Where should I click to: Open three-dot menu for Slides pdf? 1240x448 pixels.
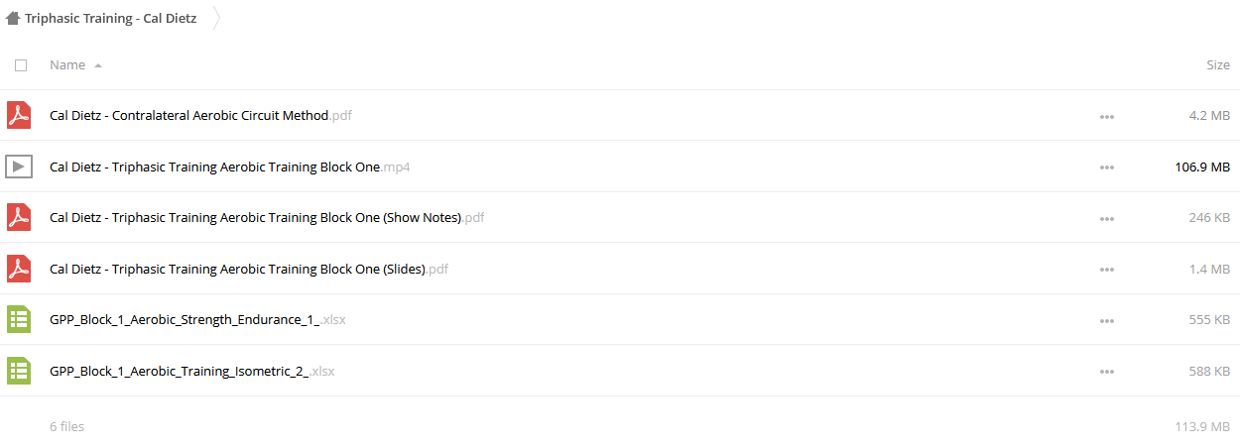(x=1107, y=270)
